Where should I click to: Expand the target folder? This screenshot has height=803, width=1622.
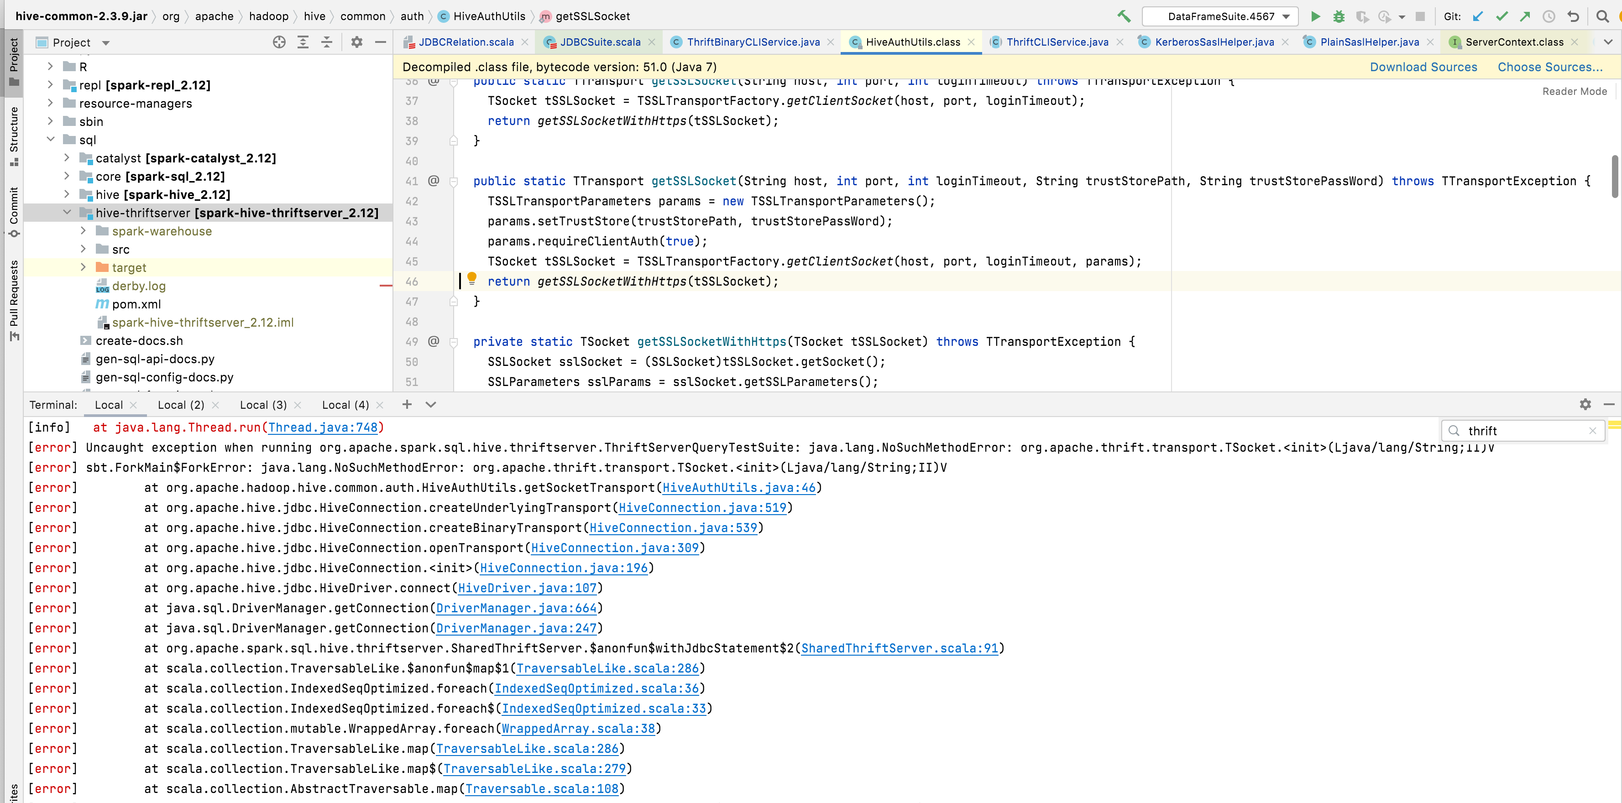pos(83,267)
